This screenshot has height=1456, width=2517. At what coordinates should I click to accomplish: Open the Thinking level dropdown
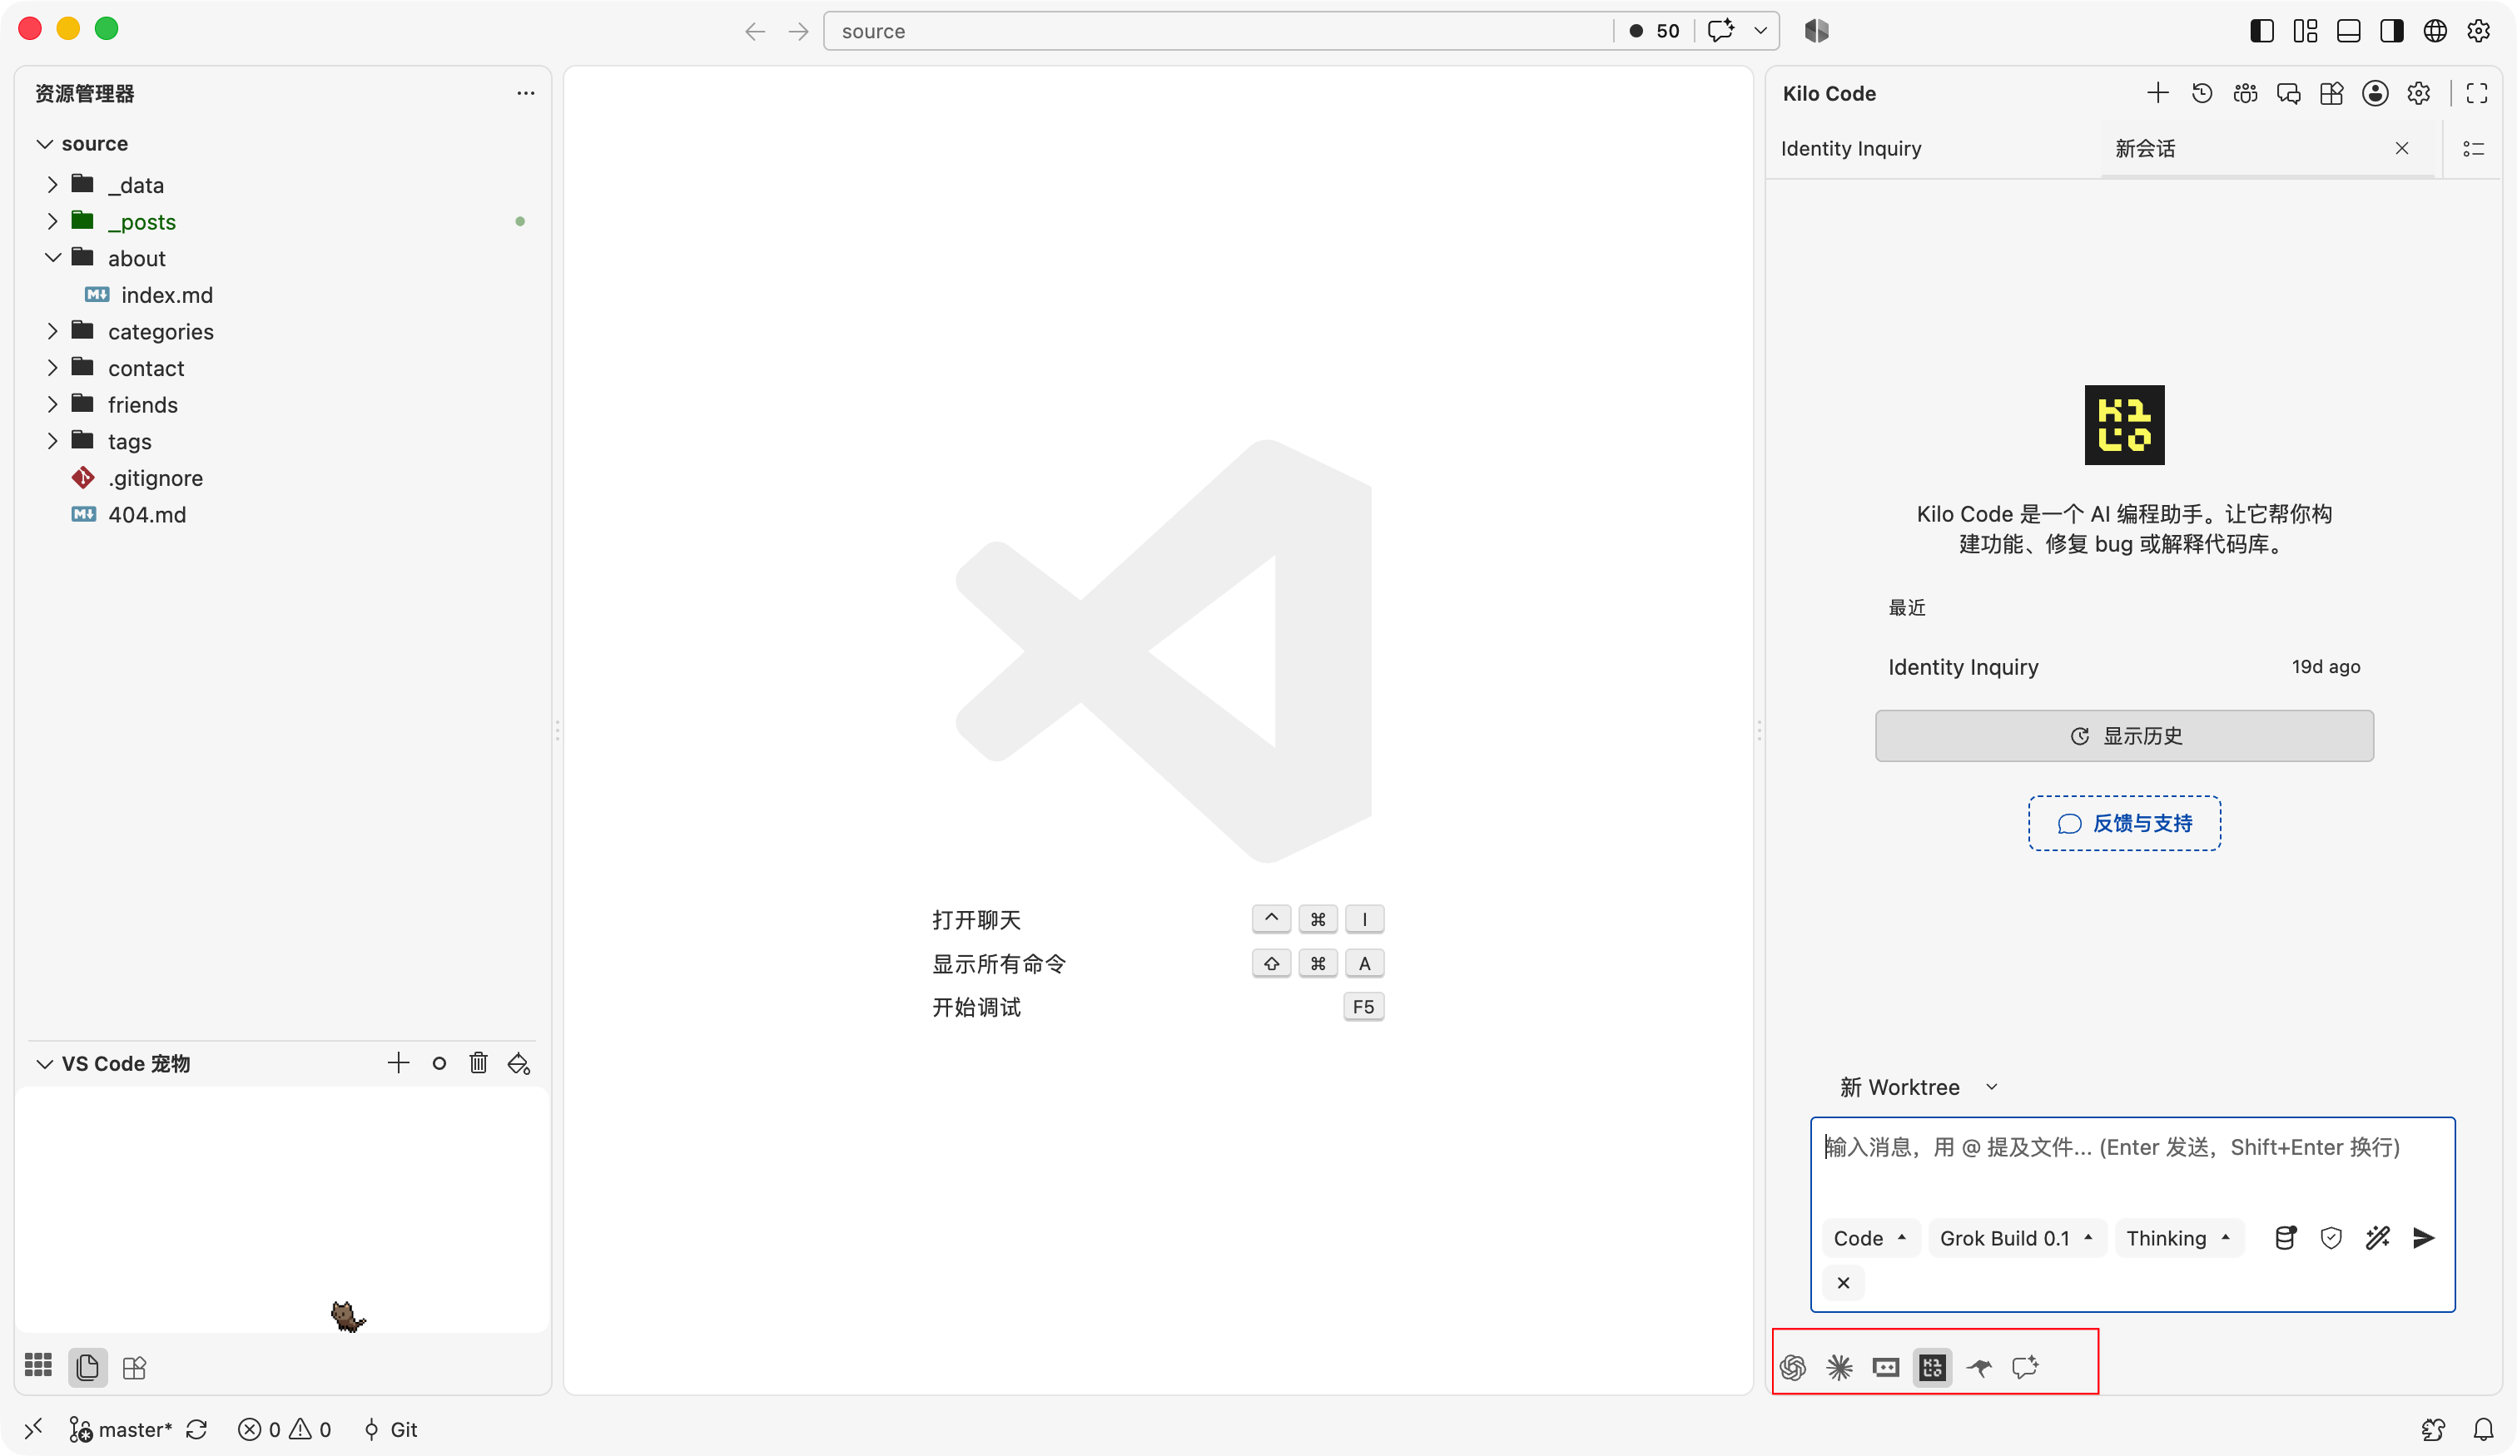point(2178,1238)
